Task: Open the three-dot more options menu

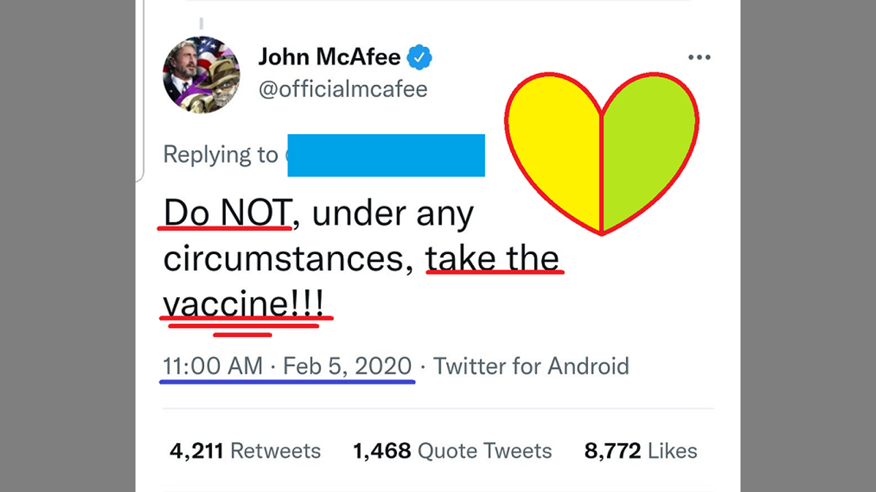Action: coord(699,57)
